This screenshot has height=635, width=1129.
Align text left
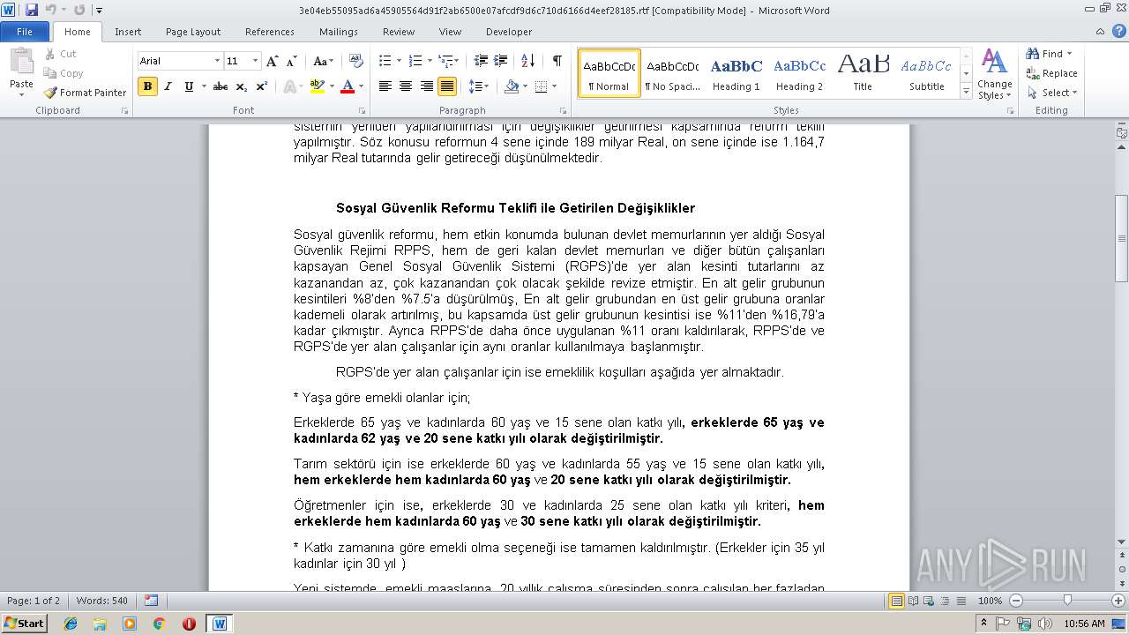pyautogui.click(x=385, y=86)
